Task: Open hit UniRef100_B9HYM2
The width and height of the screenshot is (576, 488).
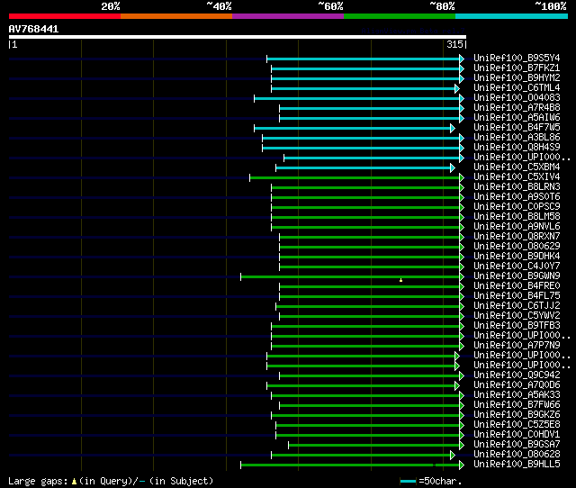Action: [x=517, y=78]
